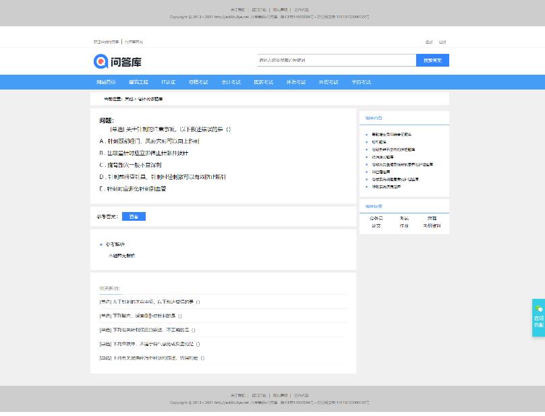The height and width of the screenshot is (416, 545).
Task: Reveal the reference answer with 查看 button
Action: pyautogui.click(x=134, y=217)
